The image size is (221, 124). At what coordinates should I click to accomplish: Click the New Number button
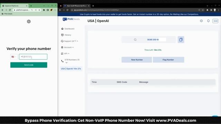[x=137, y=60]
